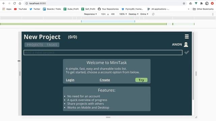Screen dimensions: 216x121
Task: Open the Flynny85 / home bookmark
Action: 132,9
